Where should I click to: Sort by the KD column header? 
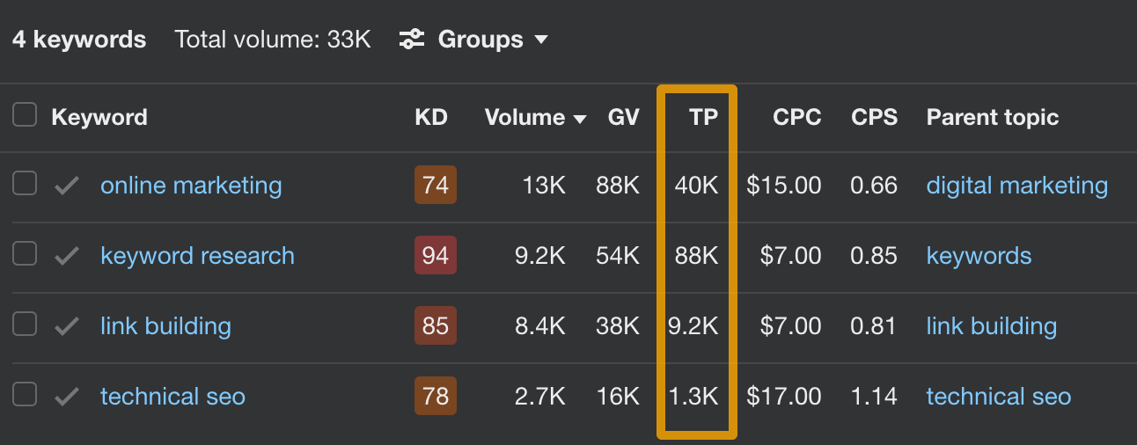point(431,118)
